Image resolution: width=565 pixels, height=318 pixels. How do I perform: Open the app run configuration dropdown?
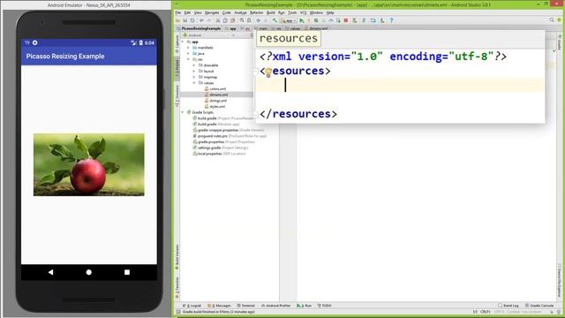pos(289,20)
